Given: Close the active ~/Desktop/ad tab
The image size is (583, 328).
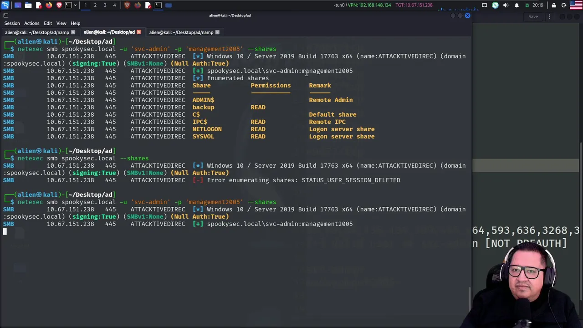Looking at the screenshot, I should pos(138,32).
